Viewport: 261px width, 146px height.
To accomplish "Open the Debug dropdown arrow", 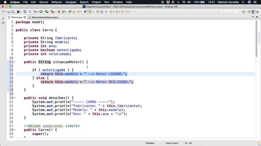I will coord(38,12).
